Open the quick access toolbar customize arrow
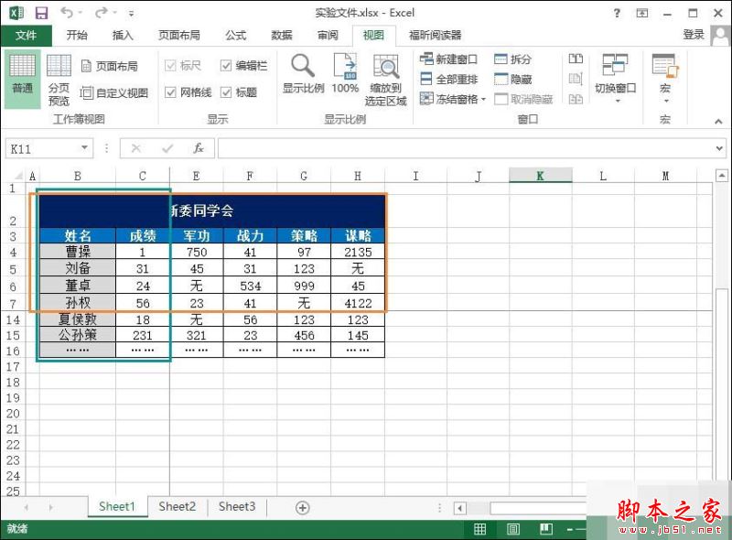 coord(132,14)
